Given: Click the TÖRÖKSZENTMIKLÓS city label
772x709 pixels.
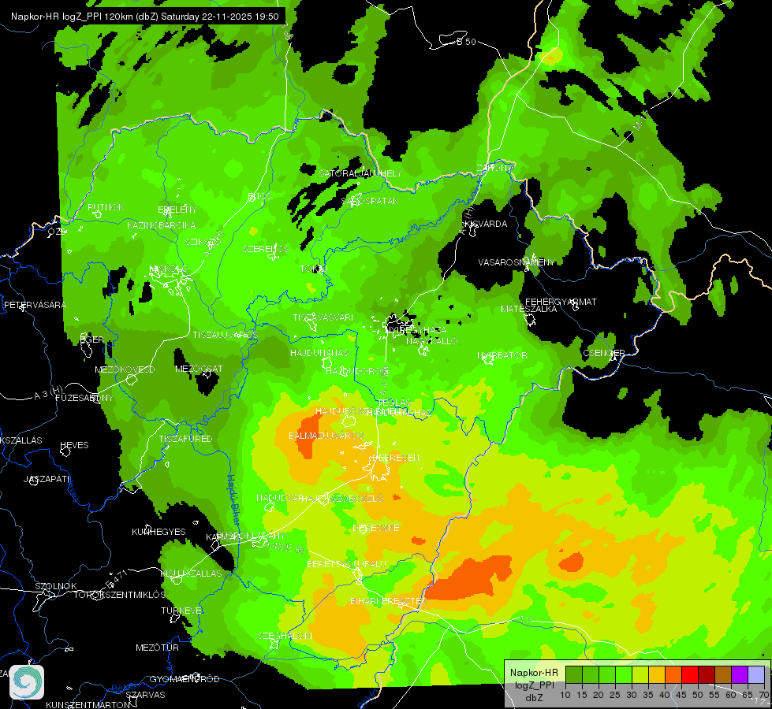Looking at the screenshot, I should coord(120,595).
